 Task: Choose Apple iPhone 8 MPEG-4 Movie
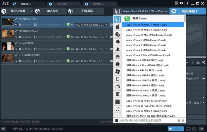(146, 45)
